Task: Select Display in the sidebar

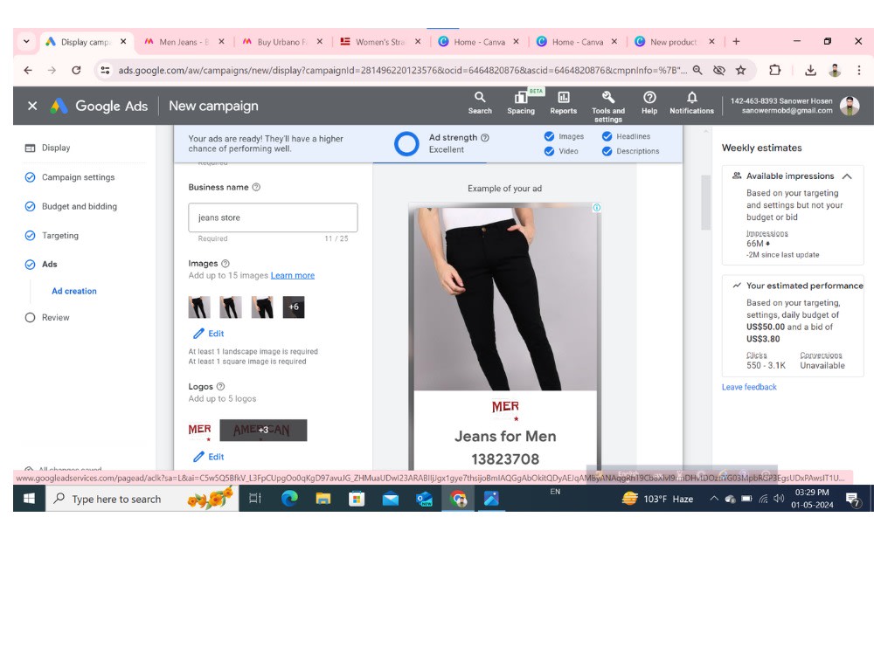Action: click(56, 148)
